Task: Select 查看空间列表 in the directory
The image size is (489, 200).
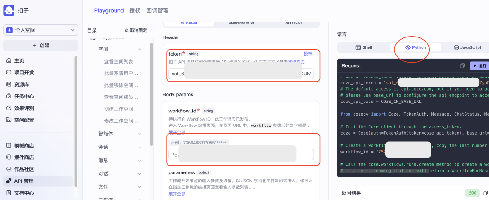Action: coord(119,61)
